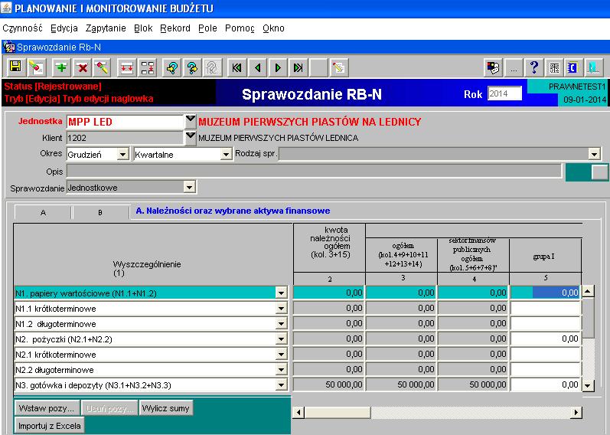Expand dropdown of row N1.1 krótkoterminowe
Viewport: 610px width, 435px height.
[281, 309]
